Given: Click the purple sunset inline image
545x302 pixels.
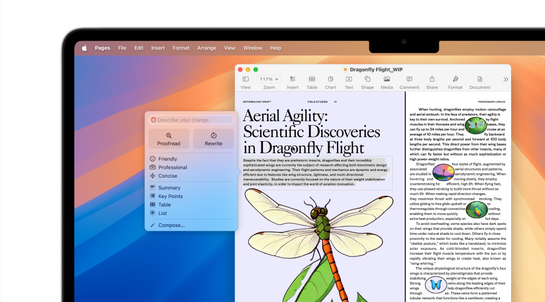Looking at the screenshot, I should point(443,172).
